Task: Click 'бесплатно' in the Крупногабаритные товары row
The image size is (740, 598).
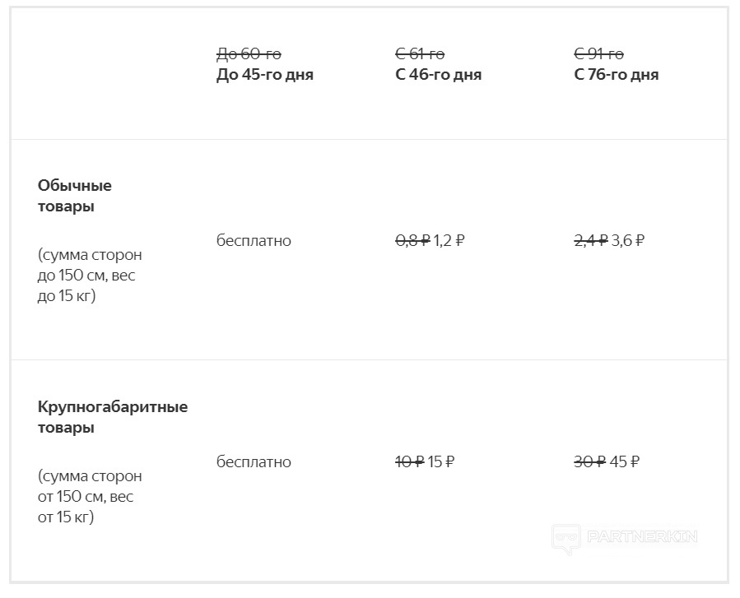Action: point(254,462)
